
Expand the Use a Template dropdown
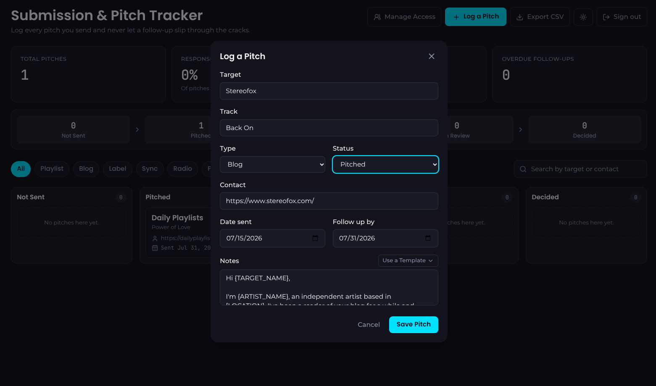point(408,261)
